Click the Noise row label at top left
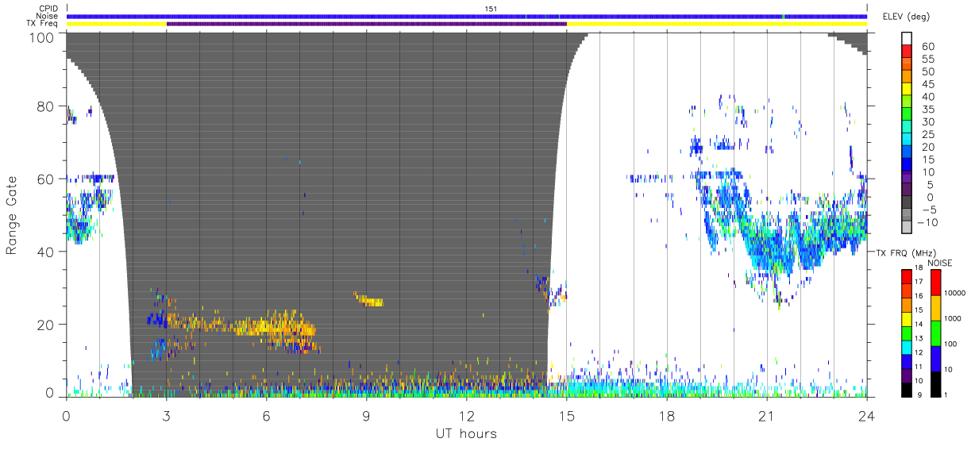Image resolution: width=975 pixels, height=450 pixels. click(x=48, y=16)
